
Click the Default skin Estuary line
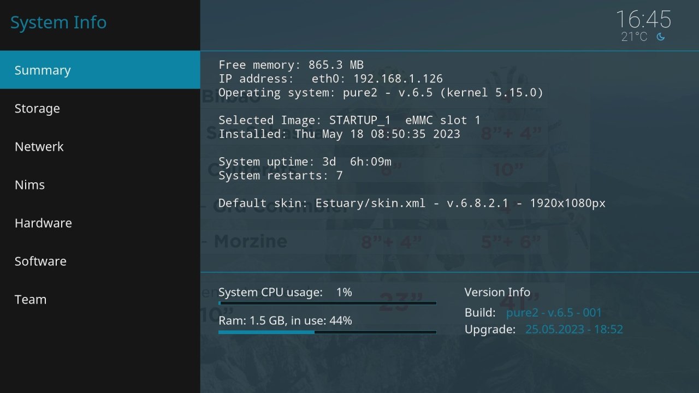click(412, 203)
